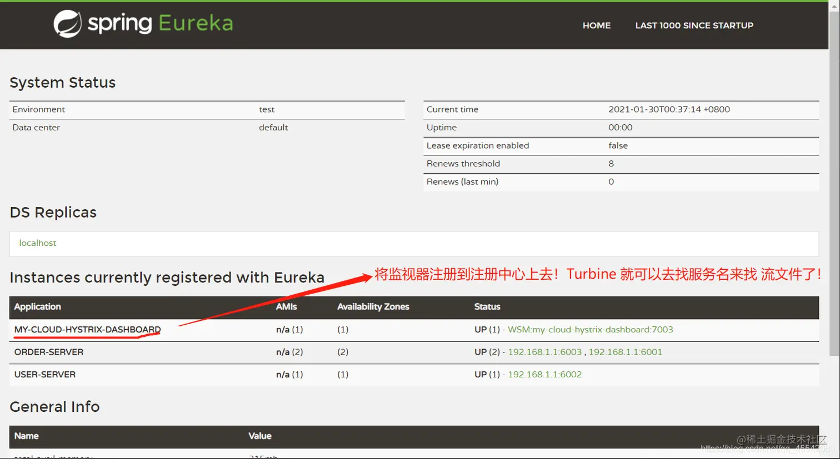840x459 pixels.
Task: Select USER-SERVER application name
Action: (x=45, y=375)
